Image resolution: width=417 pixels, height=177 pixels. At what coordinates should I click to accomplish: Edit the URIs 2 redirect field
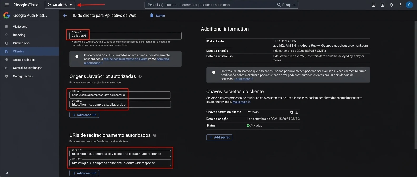[x=120, y=163]
